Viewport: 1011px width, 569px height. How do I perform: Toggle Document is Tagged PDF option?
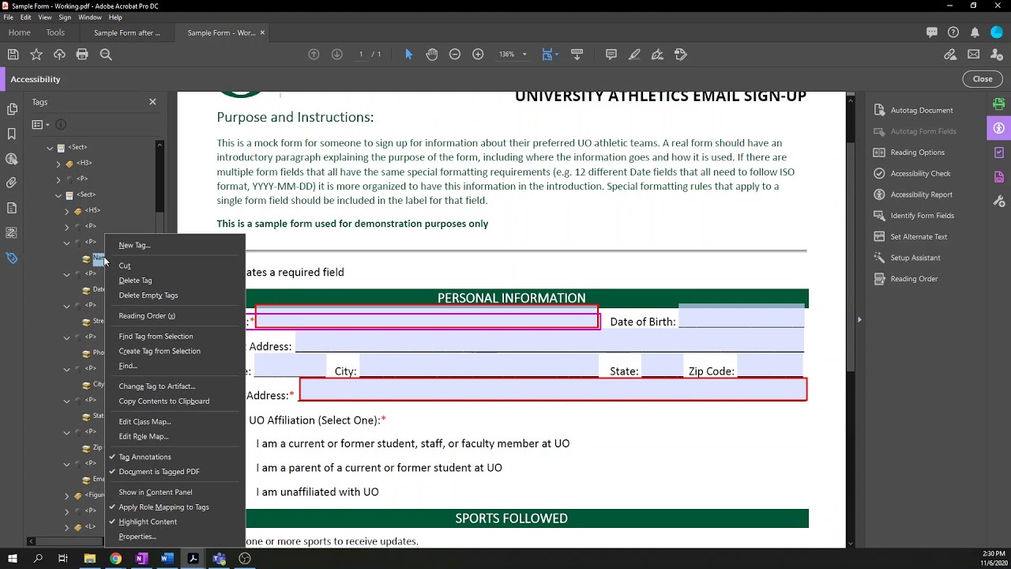click(158, 472)
